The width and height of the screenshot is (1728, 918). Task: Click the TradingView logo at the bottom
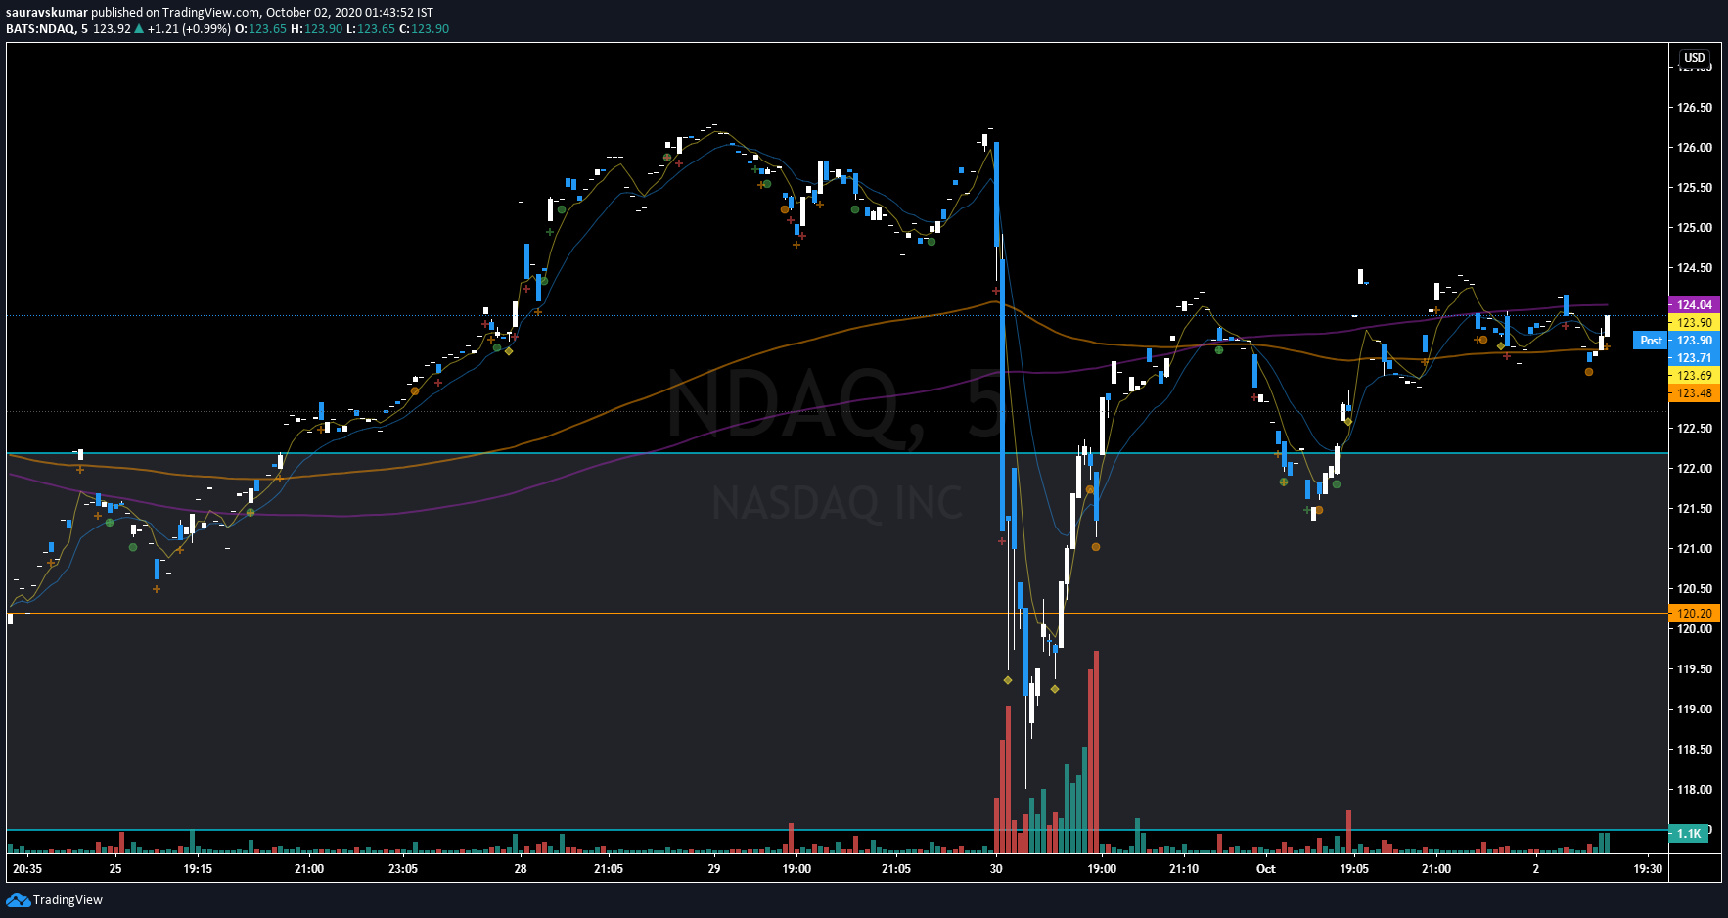(55, 900)
